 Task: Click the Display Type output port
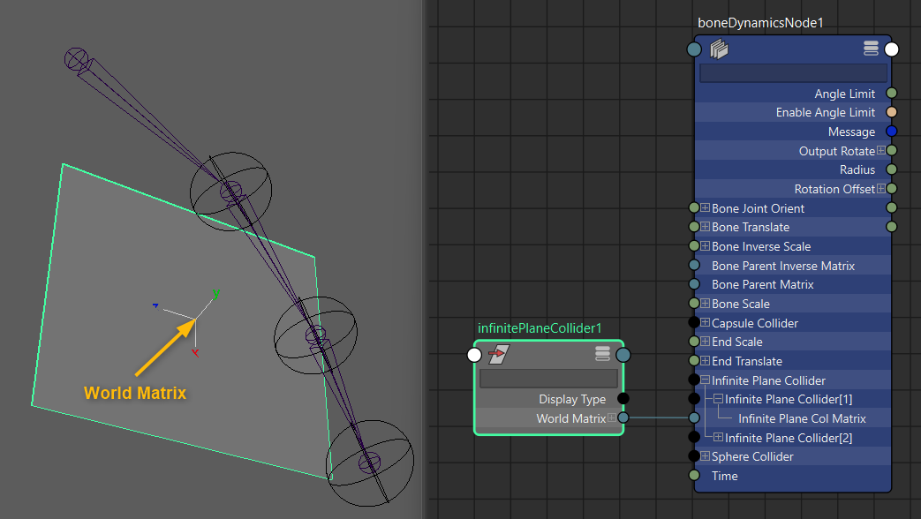click(623, 399)
